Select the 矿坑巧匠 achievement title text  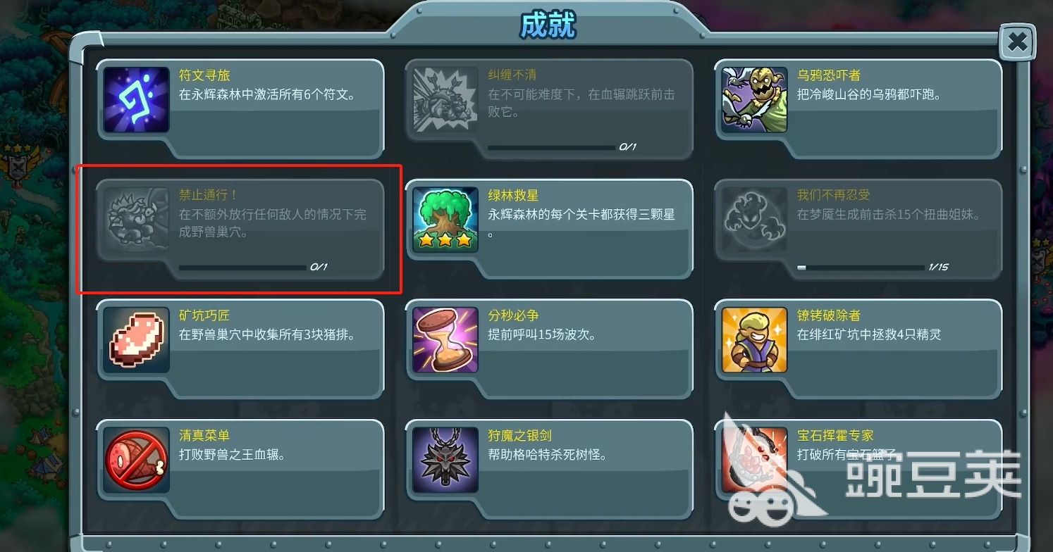click(x=204, y=315)
